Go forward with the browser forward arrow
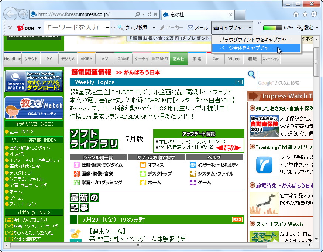The height and width of the screenshot is (252, 323). [23, 14]
